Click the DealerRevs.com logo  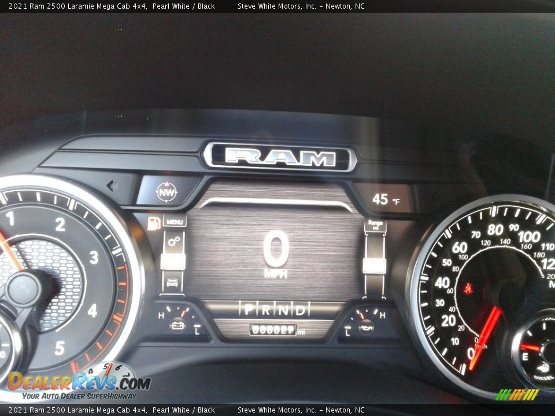79,382
